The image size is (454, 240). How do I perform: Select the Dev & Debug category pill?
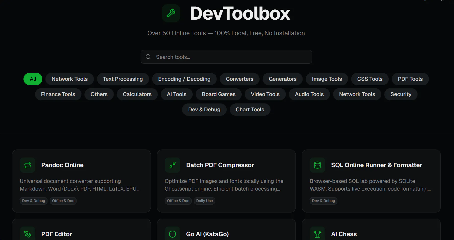204,110
